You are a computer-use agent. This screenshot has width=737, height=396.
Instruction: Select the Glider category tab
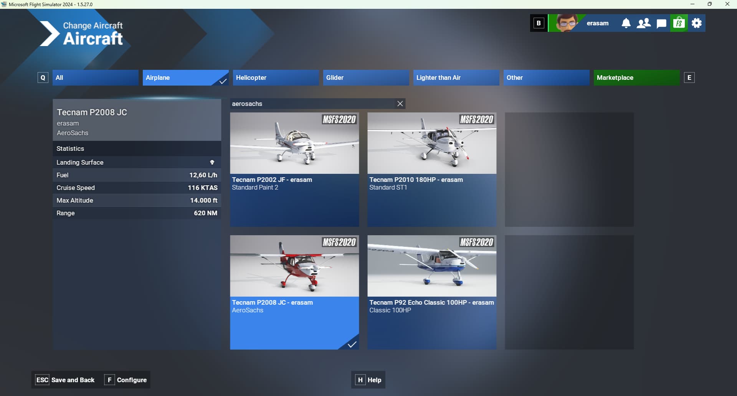tap(366, 78)
